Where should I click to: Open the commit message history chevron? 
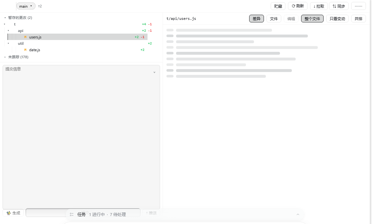point(154,72)
